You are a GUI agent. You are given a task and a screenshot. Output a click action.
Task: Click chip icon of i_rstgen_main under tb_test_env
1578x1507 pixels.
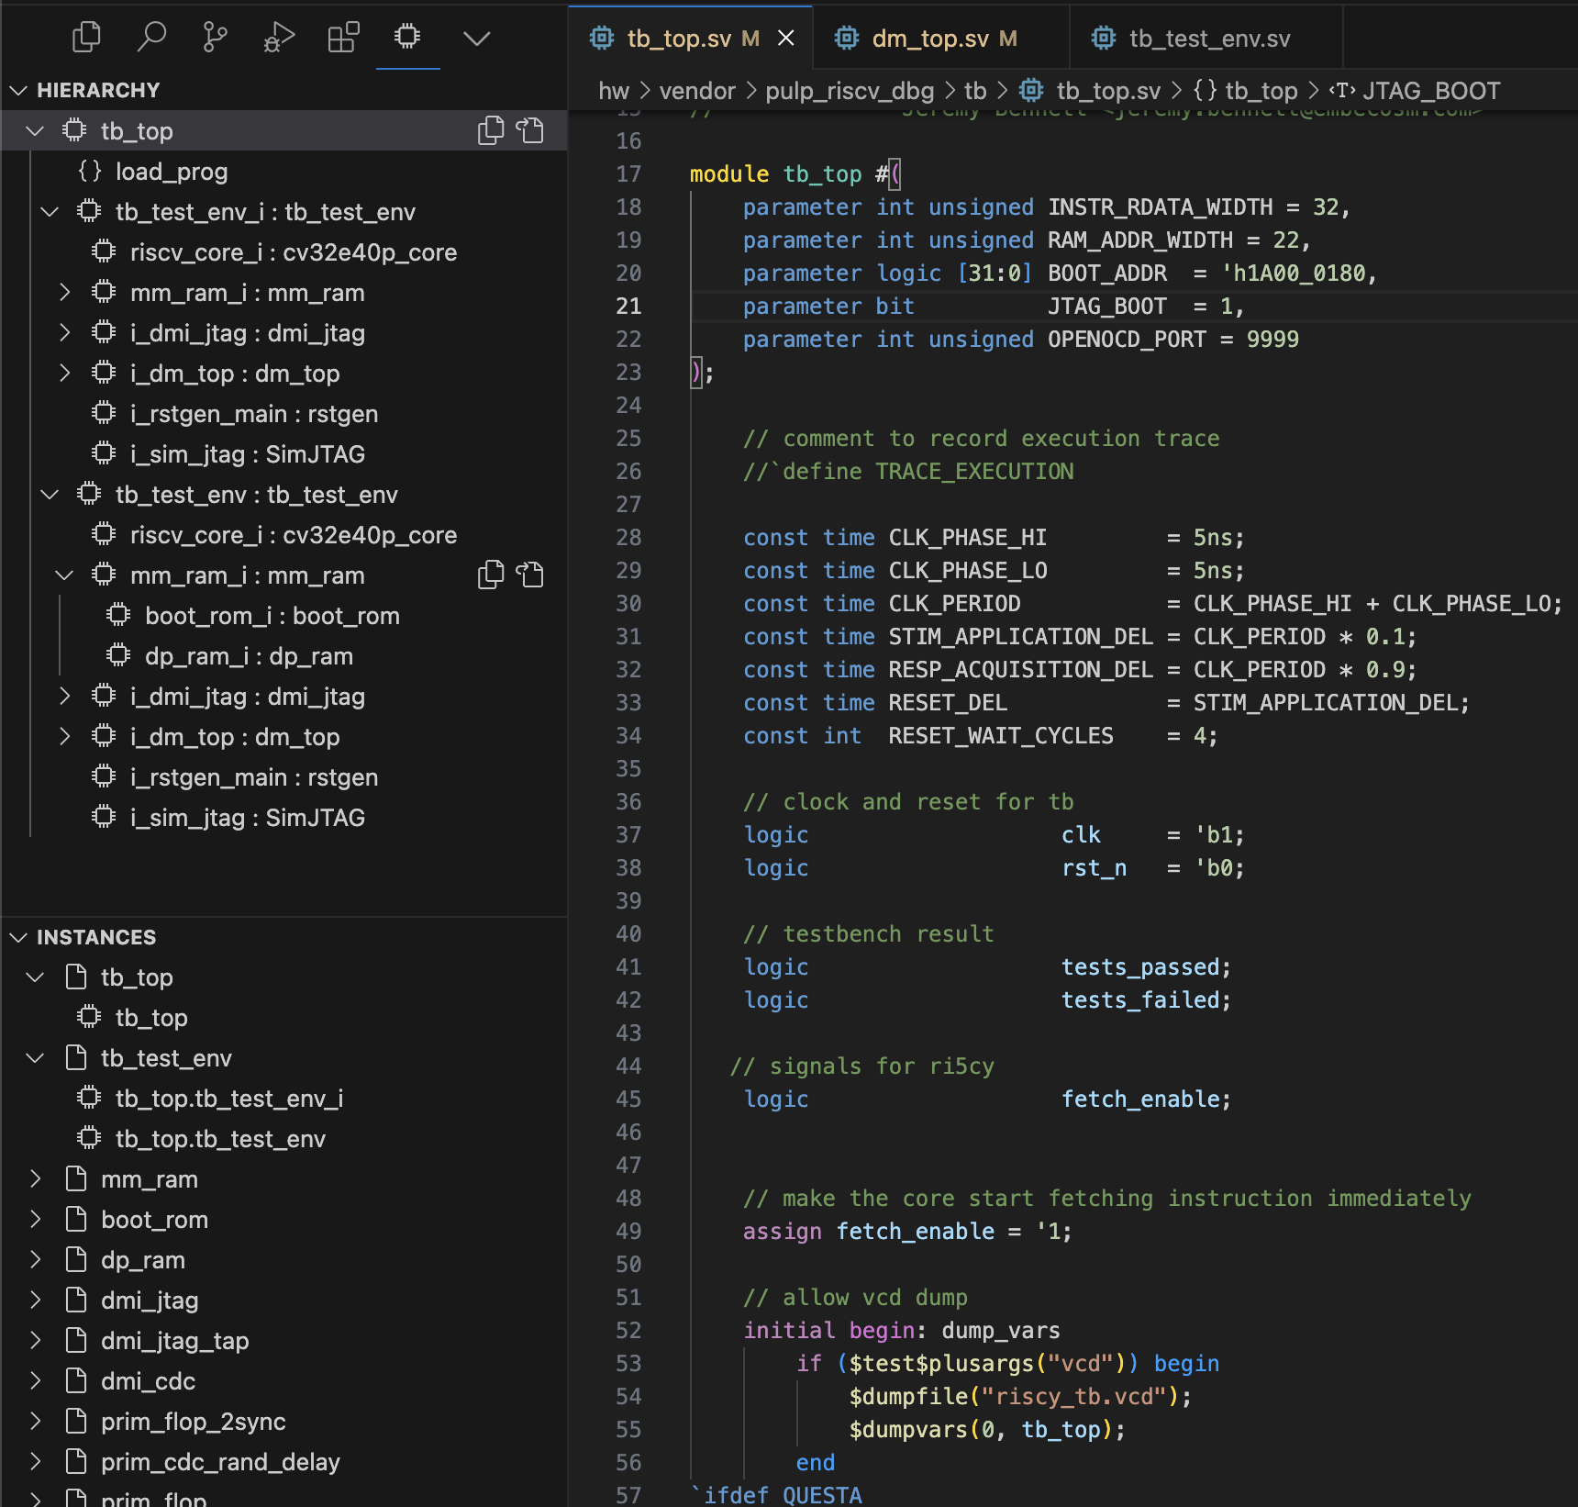point(104,776)
